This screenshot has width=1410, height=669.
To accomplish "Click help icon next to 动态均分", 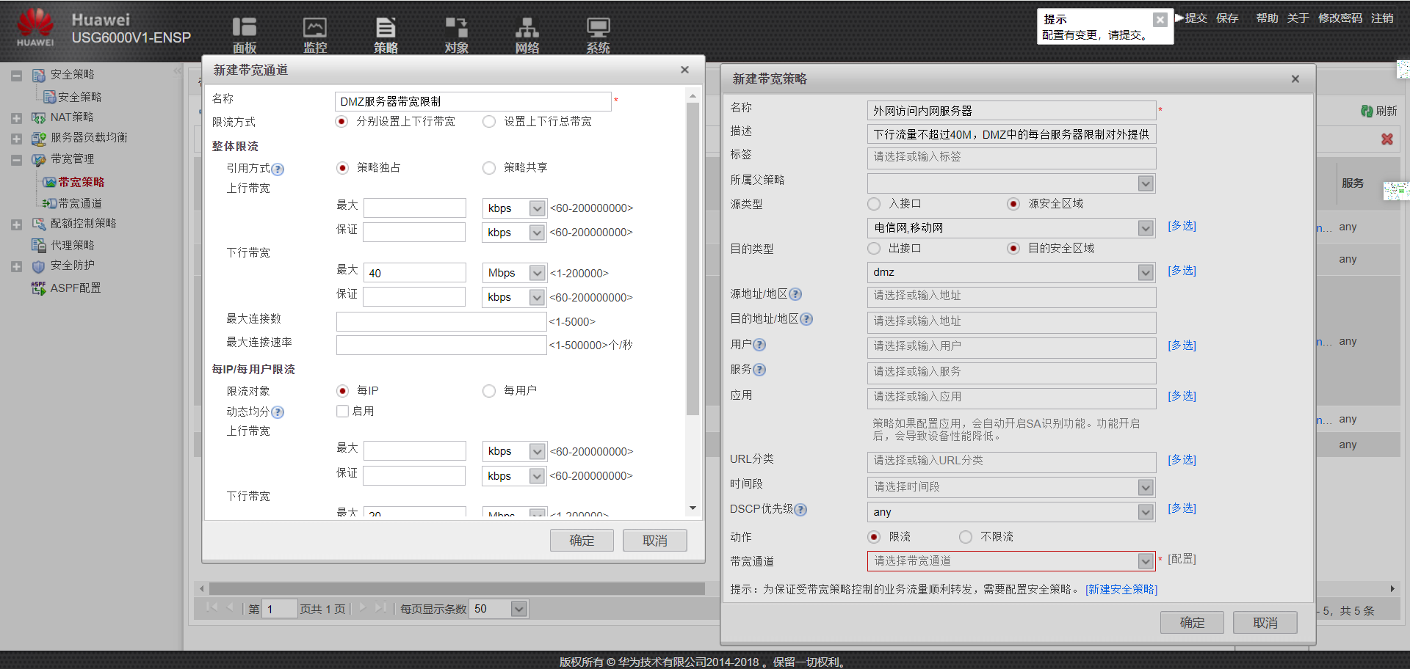I will pyautogui.click(x=278, y=412).
